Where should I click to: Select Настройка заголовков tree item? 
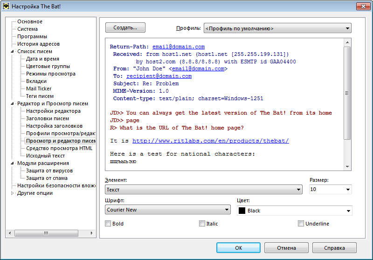(54, 126)
